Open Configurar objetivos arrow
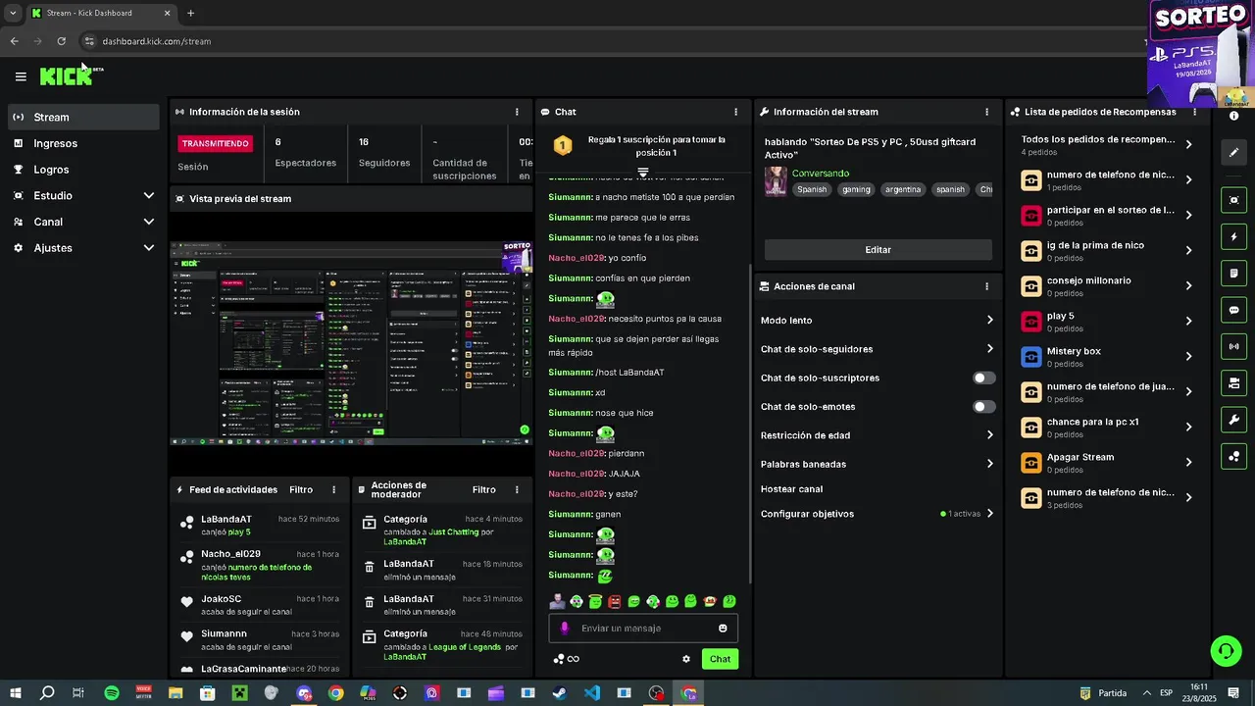This screenshot has width=1255, height=706. [989, 513]
